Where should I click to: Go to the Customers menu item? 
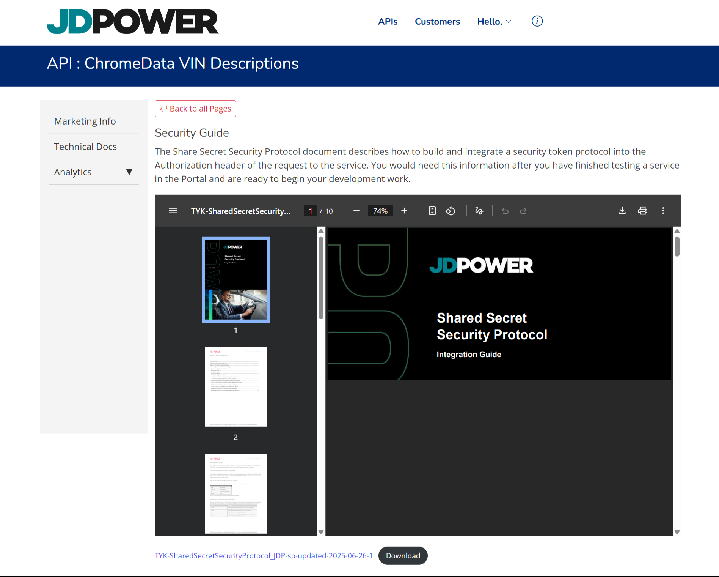(437, 22)
